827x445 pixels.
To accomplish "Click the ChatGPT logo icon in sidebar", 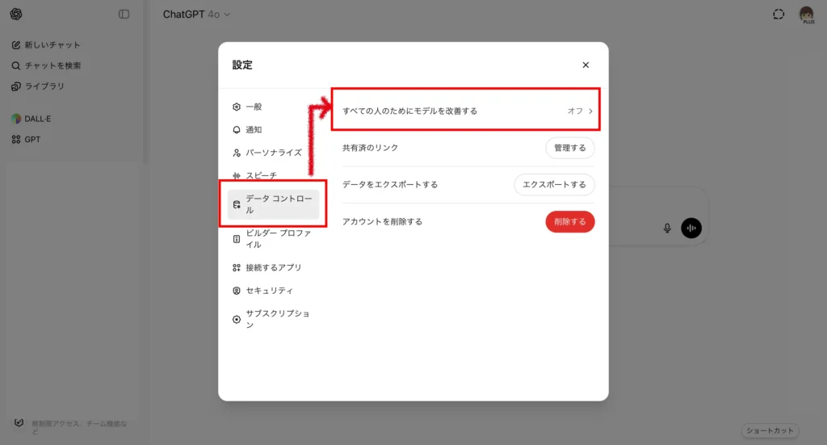I will (x=16, y=15).
